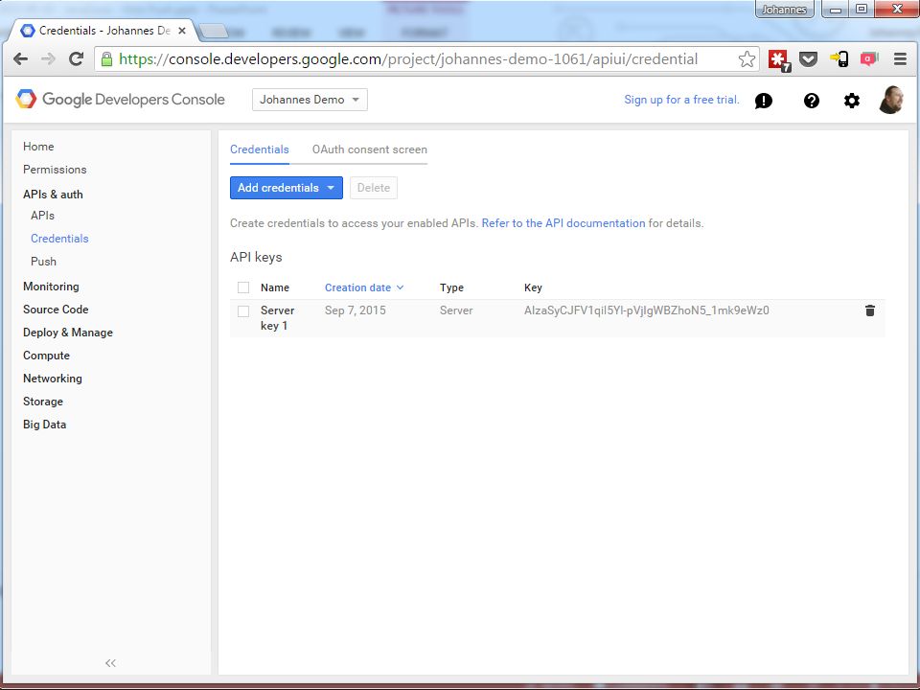The width and height of the screenshot is (920, 690).
Task: Bookmark page with the star icon
Action: tap(747, 58)
